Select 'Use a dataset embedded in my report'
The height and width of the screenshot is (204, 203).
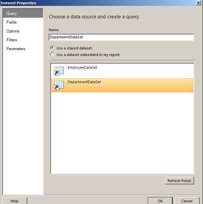pyautogui.click(x=52, y=54)
